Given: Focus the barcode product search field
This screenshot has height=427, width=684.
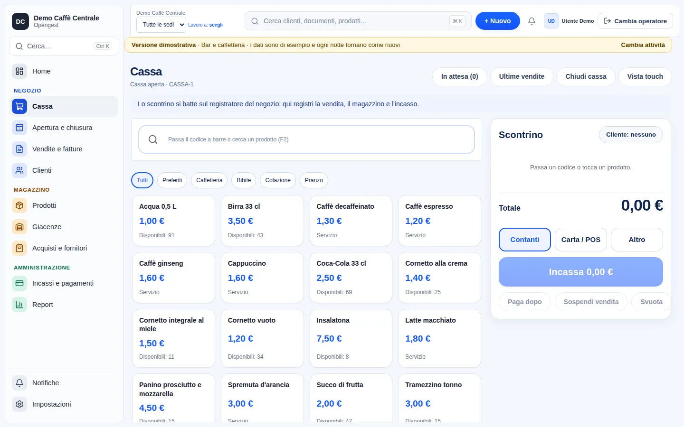Looking at the screenshot, I should 306,139.
